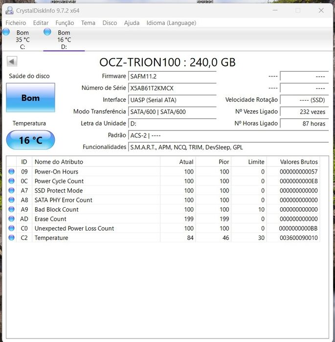Click the status dot for SSD Protect Mode
Screen dimensions: 335x342
pyautogui.click(x=11, y=191)
